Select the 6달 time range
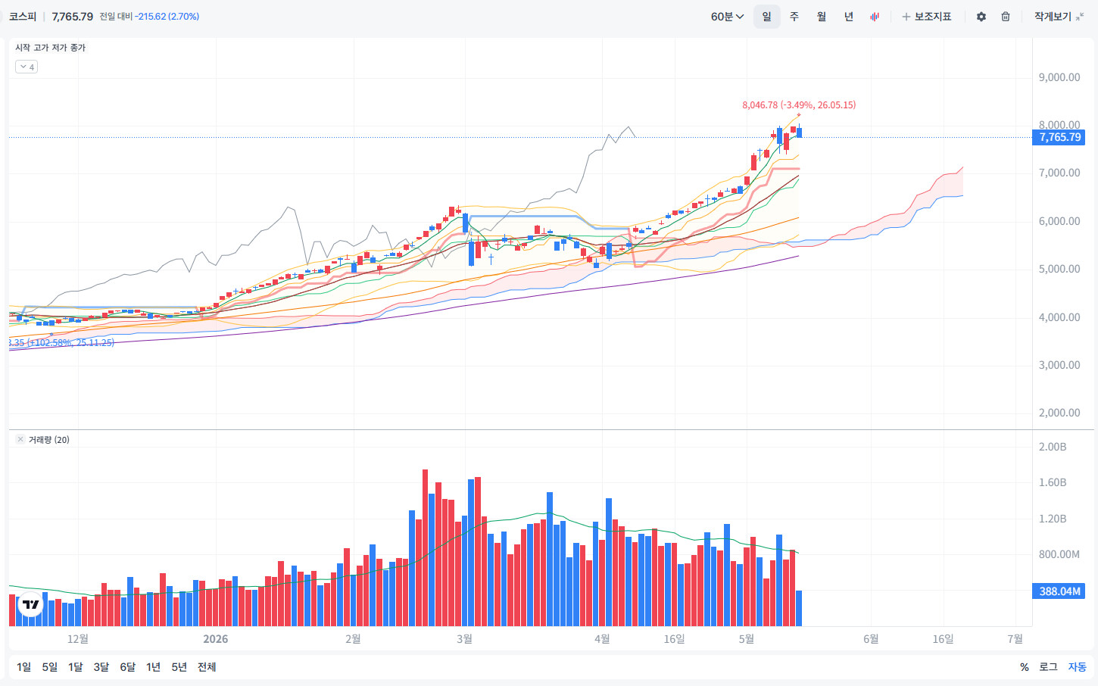 point(128,667)
